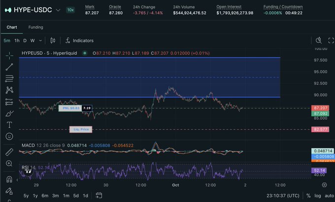Image resolution: width=335 pixels, height=202 pixels.
Task: Click the 52.14 RSI value axis label
Action: point(319,170)
